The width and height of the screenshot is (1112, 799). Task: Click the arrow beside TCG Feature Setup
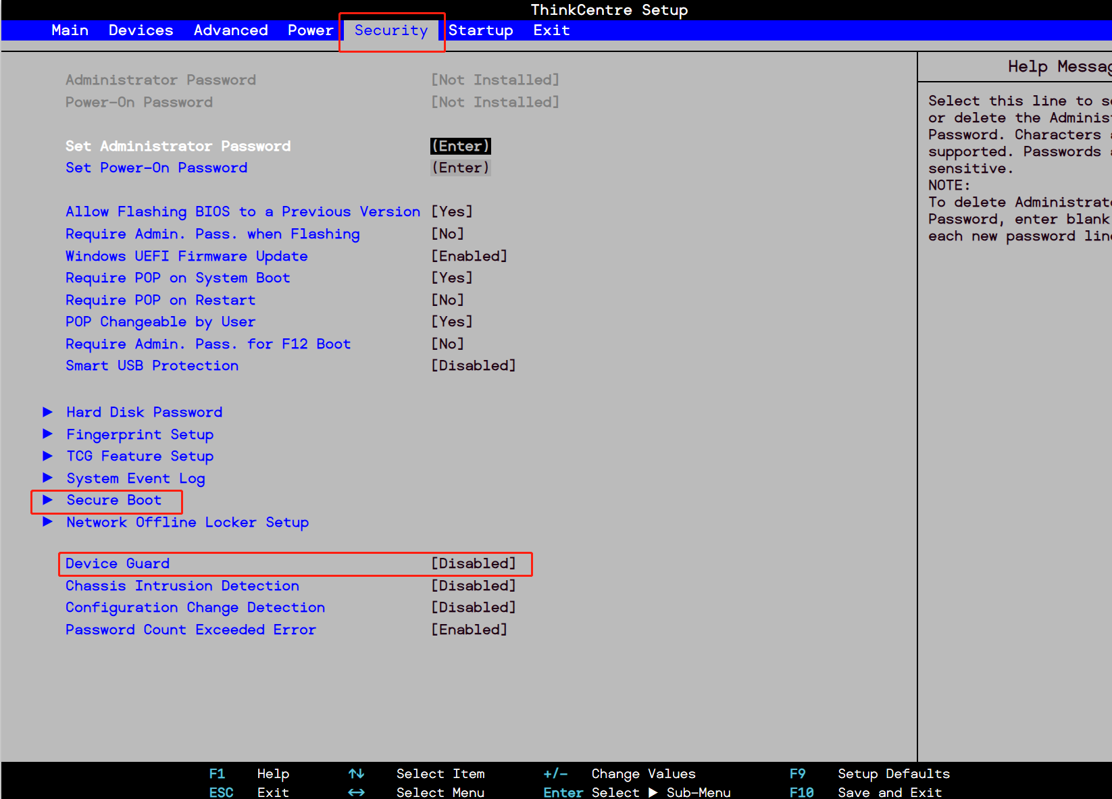(x=47, y=456)
